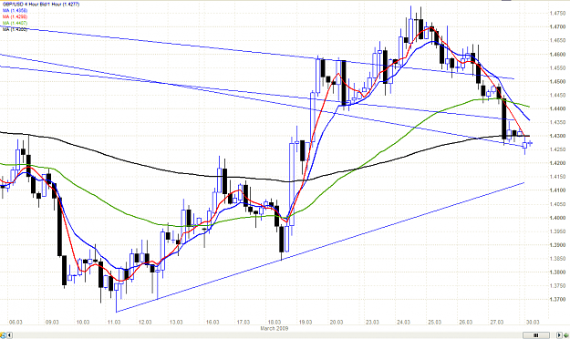Click the 1.4750 price label
570x339 pixels.
point(557,14)
